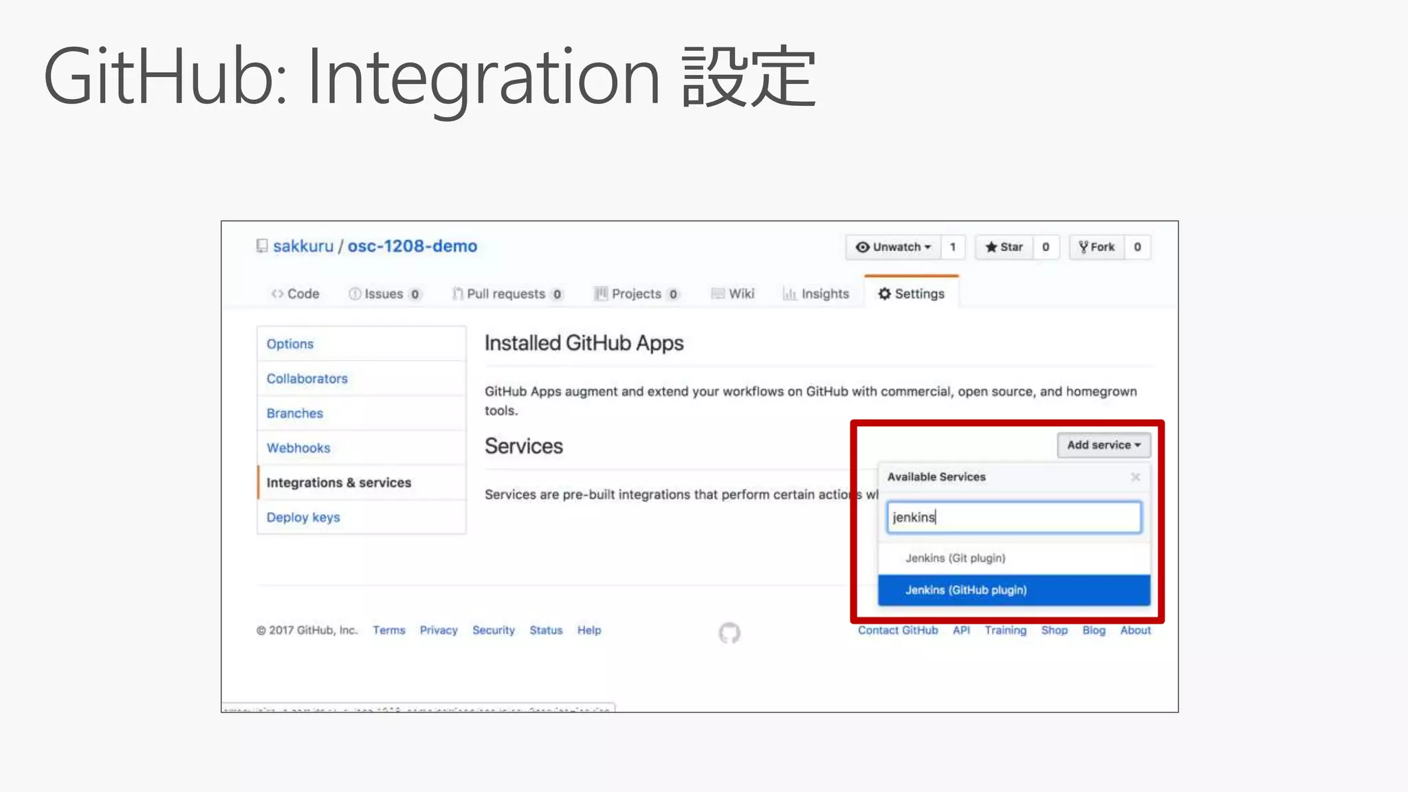Click the Contact GitHub footer link
Screen dimensions: 1408x792
coord(897,630)
